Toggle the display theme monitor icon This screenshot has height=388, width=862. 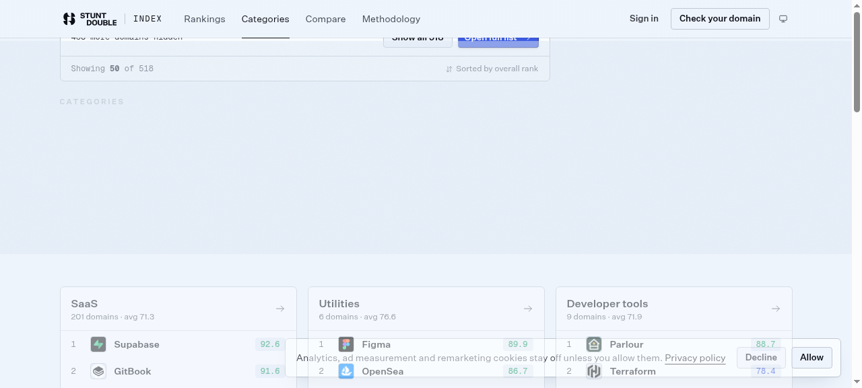coord(783,19)
